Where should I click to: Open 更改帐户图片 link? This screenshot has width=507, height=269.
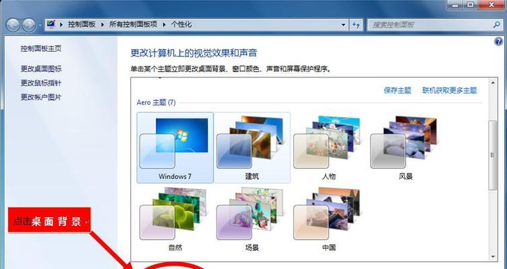tap(41, 97)
